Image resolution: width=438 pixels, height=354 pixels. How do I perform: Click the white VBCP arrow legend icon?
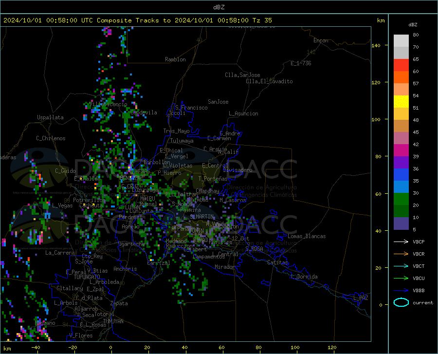[401, 242]
